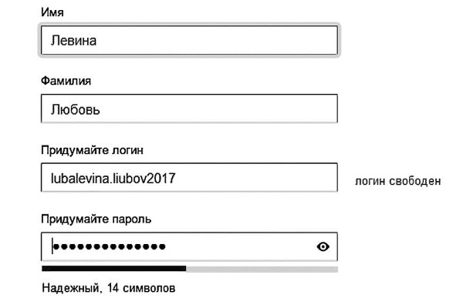Click the 'Надежный, 14 символов' hint text
Viewport: 463px width, 308px height.
pyautogui.click(x=109, y=289)
